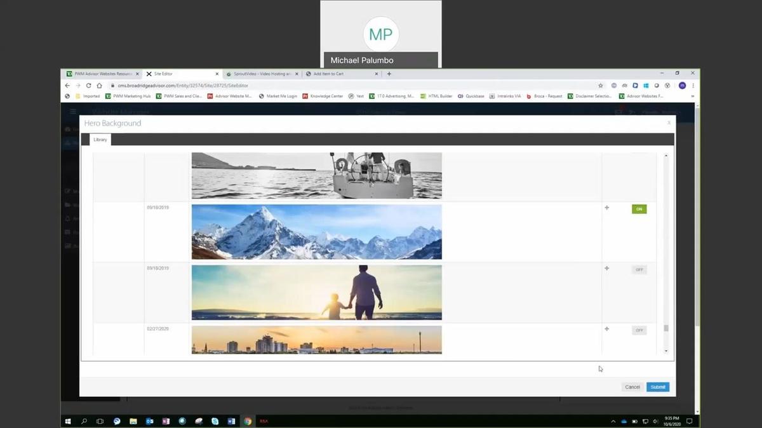Open Advisor Website M... bookmark
The image size is (762, 428).
pos(230,96)
